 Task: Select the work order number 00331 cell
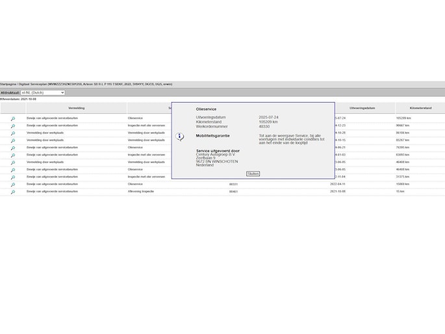point(233,184)
